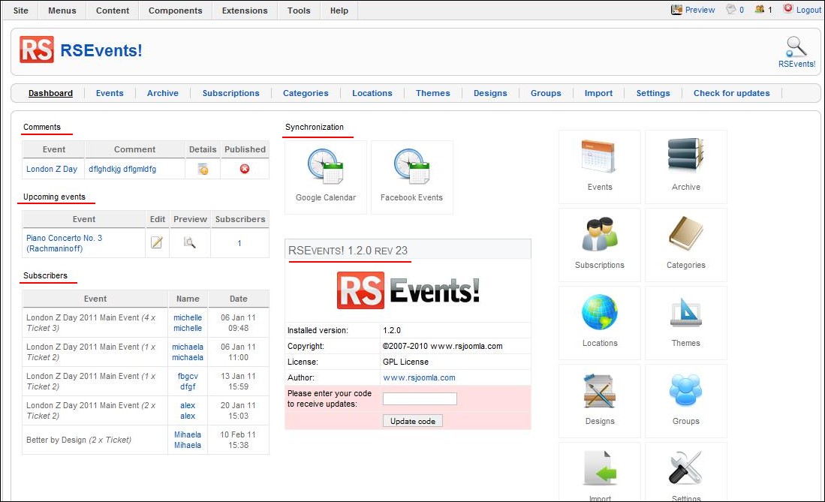Viewport: 825px width, 502px height.
Task: Go to the Settings tab in the submenu
Action: pos(653,93)
